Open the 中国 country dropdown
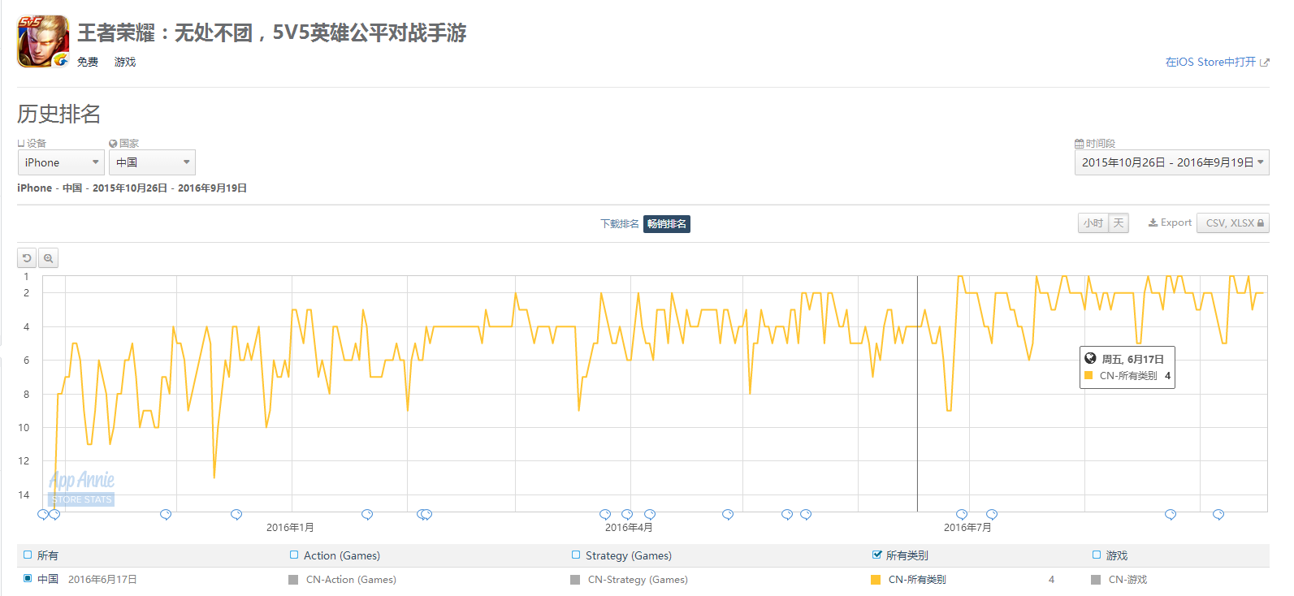This screenshot has width=1294, height=596. (x=152, y=162)
